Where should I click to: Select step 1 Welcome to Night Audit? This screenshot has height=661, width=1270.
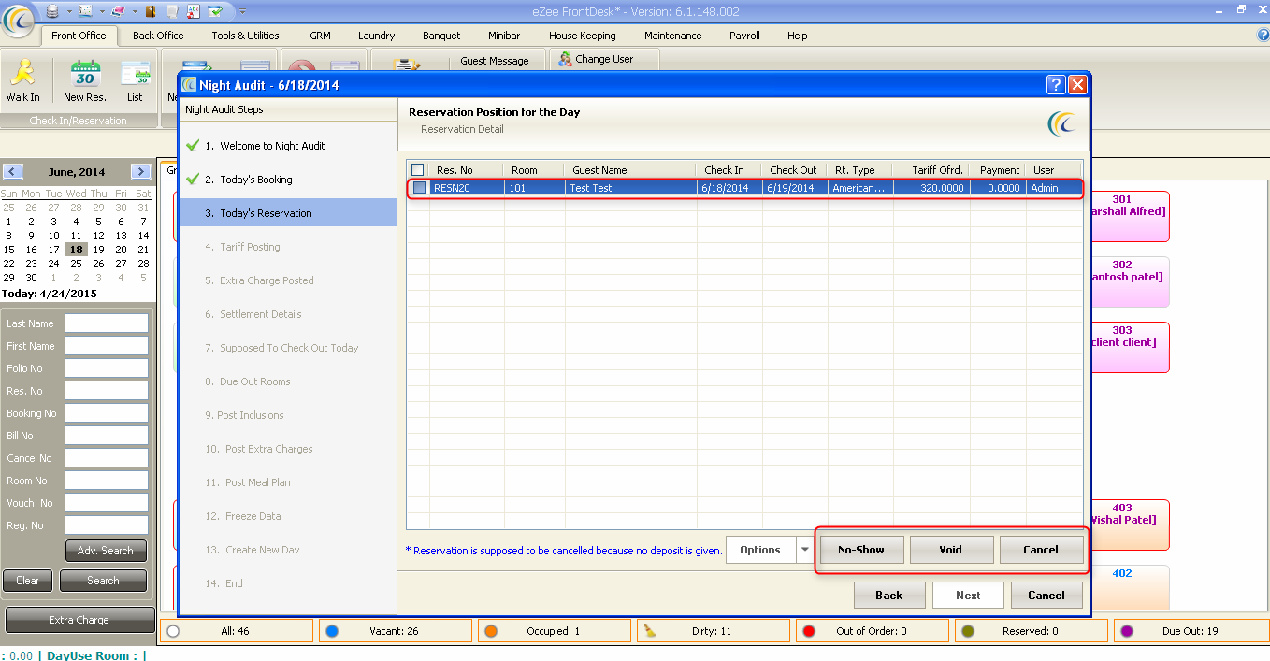pyautogui.click(x=288, y=146)
